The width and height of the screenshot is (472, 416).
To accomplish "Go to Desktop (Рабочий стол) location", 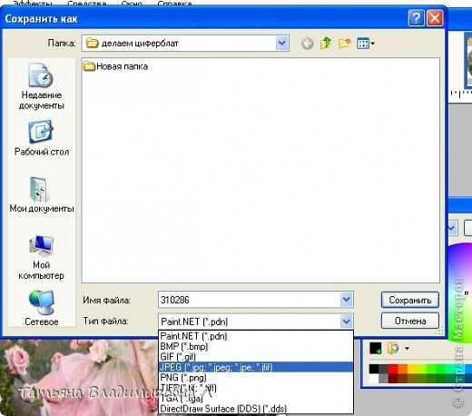I will tap(42, 138).
